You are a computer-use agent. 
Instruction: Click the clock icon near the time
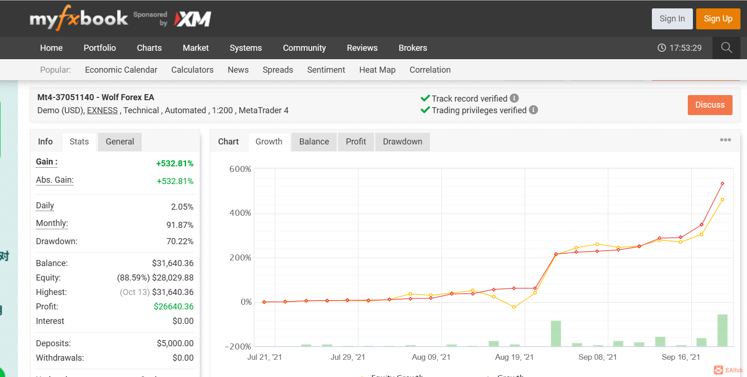coord(662,48)
